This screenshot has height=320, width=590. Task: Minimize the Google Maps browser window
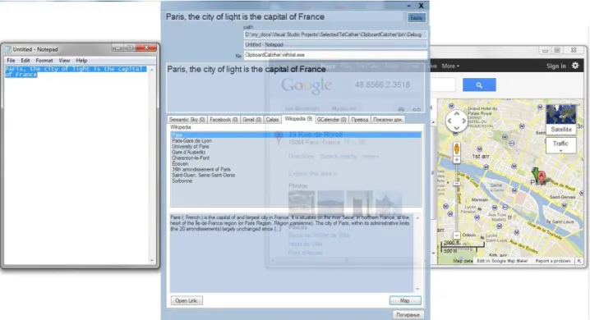[545, 50]
